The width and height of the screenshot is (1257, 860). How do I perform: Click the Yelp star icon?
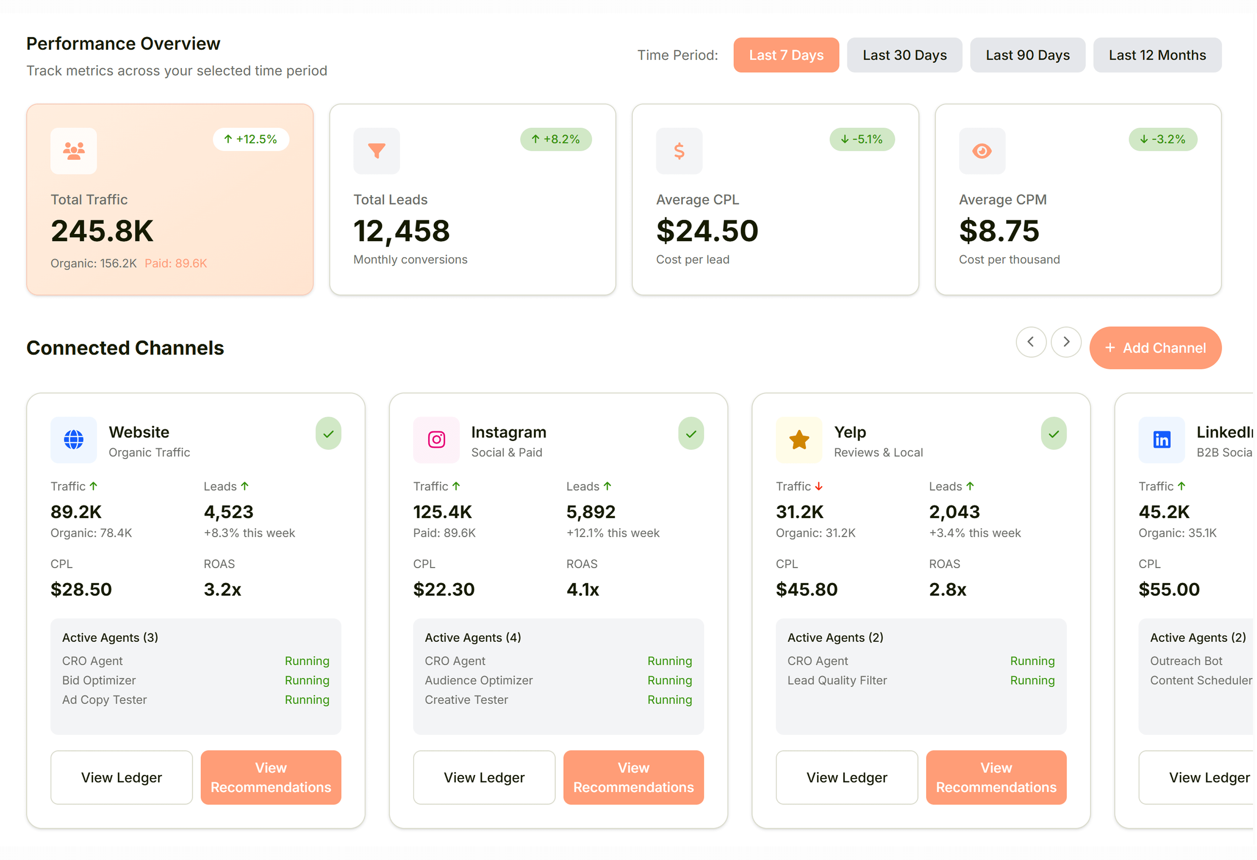click(798, 439)
